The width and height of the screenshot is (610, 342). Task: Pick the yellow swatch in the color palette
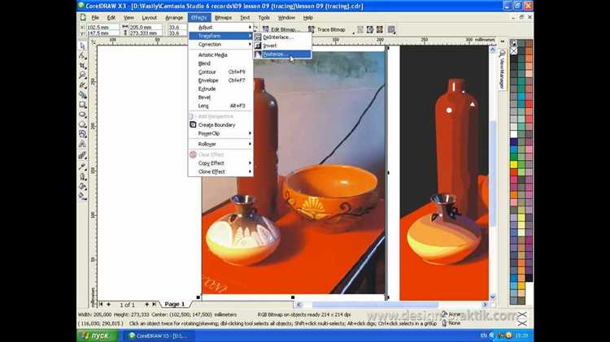click(514, 165)
